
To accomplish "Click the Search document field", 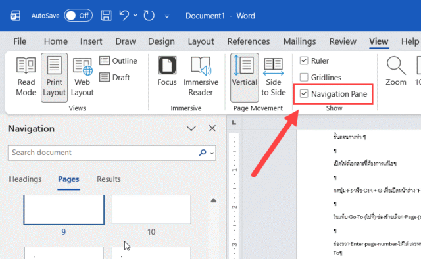I will pyautogui.click(x=112, y=153).
